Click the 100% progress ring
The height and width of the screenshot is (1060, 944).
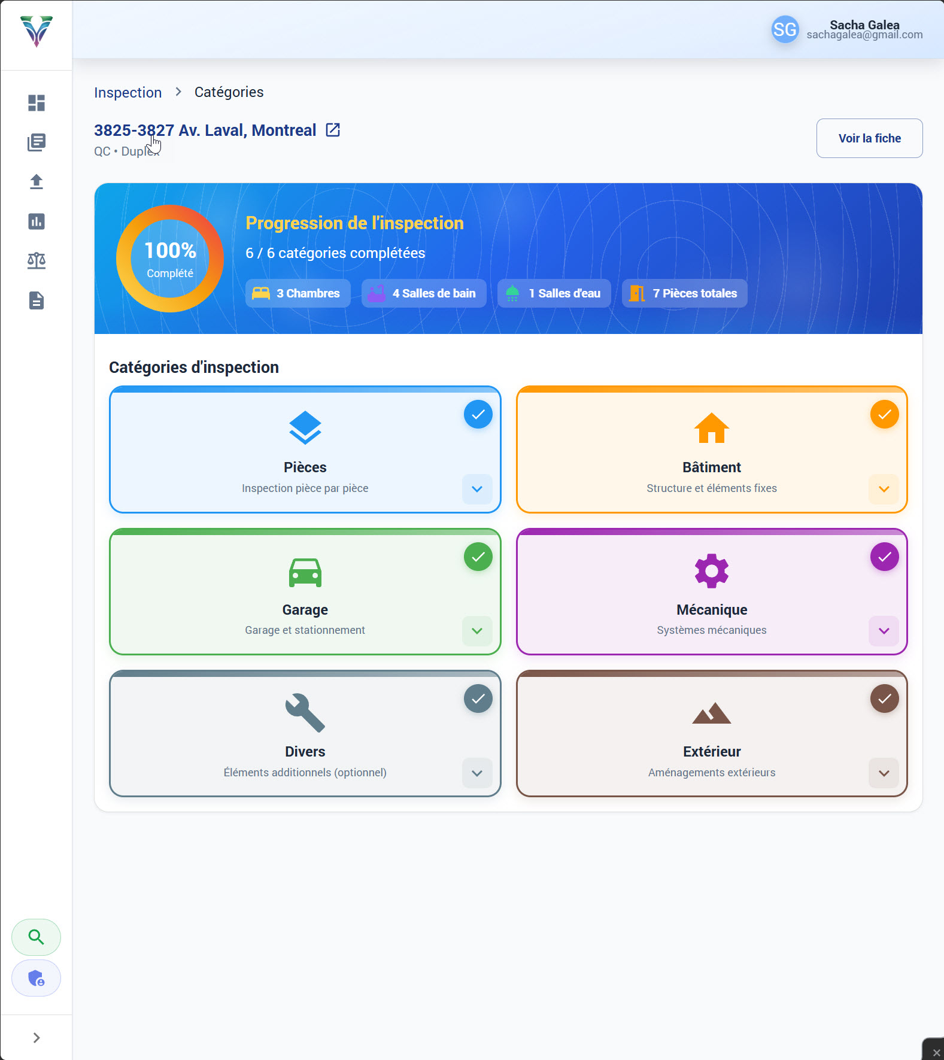pyautogui.click(x=170, y=259)
